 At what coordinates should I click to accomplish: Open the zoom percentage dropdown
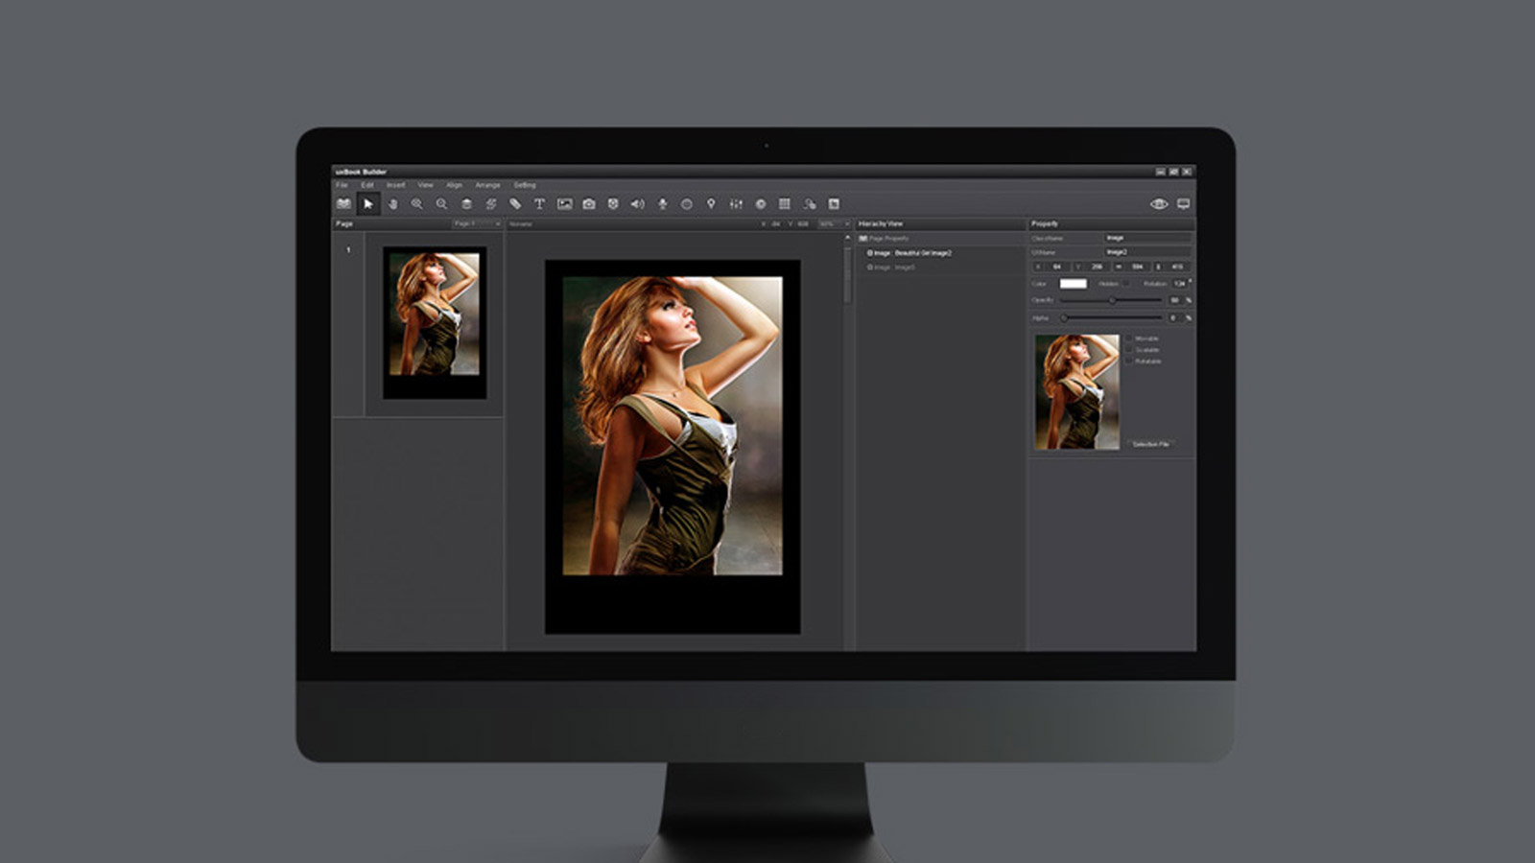click(x=834, y=223)
